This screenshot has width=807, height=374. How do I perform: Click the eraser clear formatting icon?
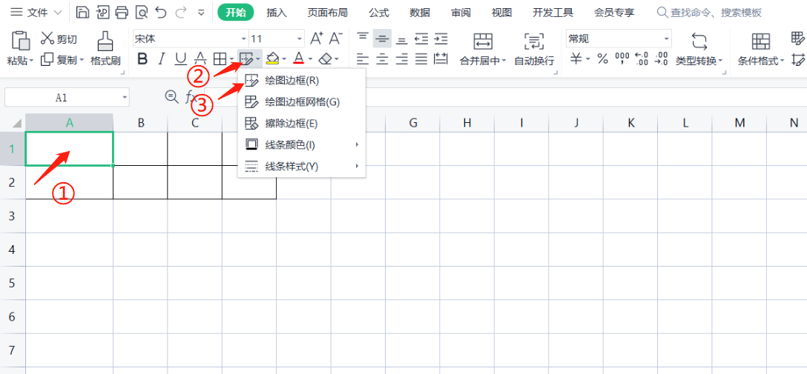[325, 59]
